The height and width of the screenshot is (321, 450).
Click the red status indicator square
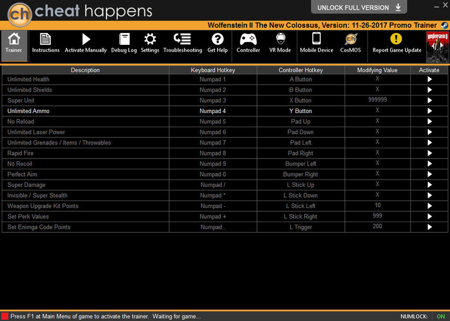(5, 316)
